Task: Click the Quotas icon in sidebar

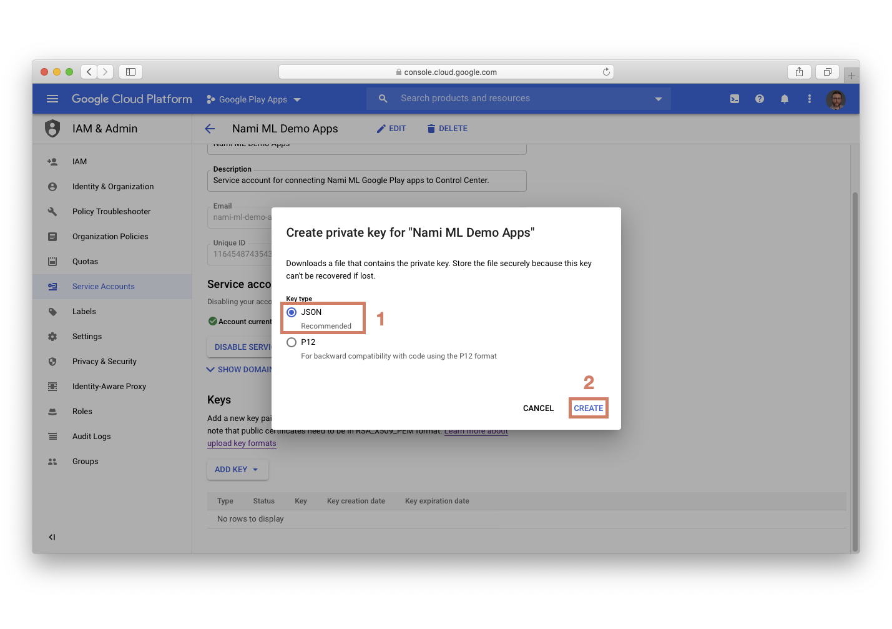Action: (52, 262)
